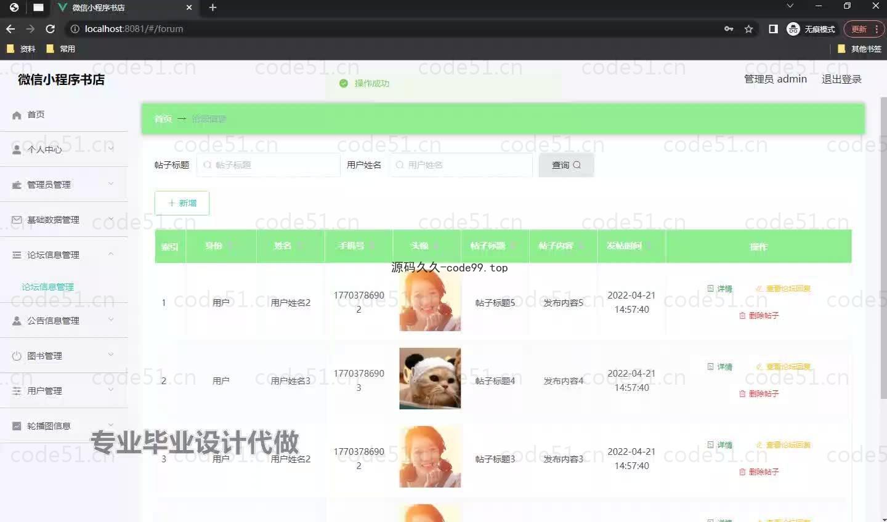Screen dimensions: 887x522
Task: Open the tab search dropdown in the title bar
Action: pyautogui.click(x=790, y=6)
